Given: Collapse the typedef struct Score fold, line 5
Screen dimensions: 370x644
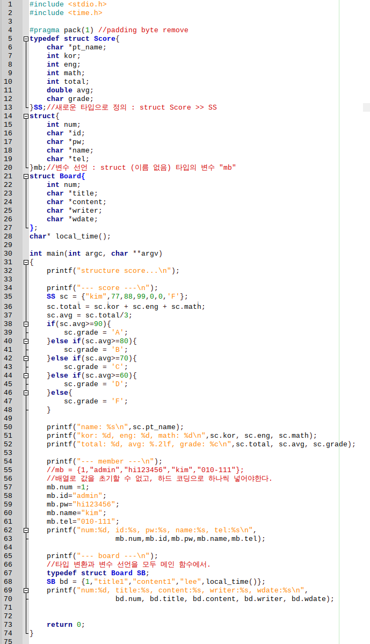Looking at the screenshot, I should pos(26,39).
